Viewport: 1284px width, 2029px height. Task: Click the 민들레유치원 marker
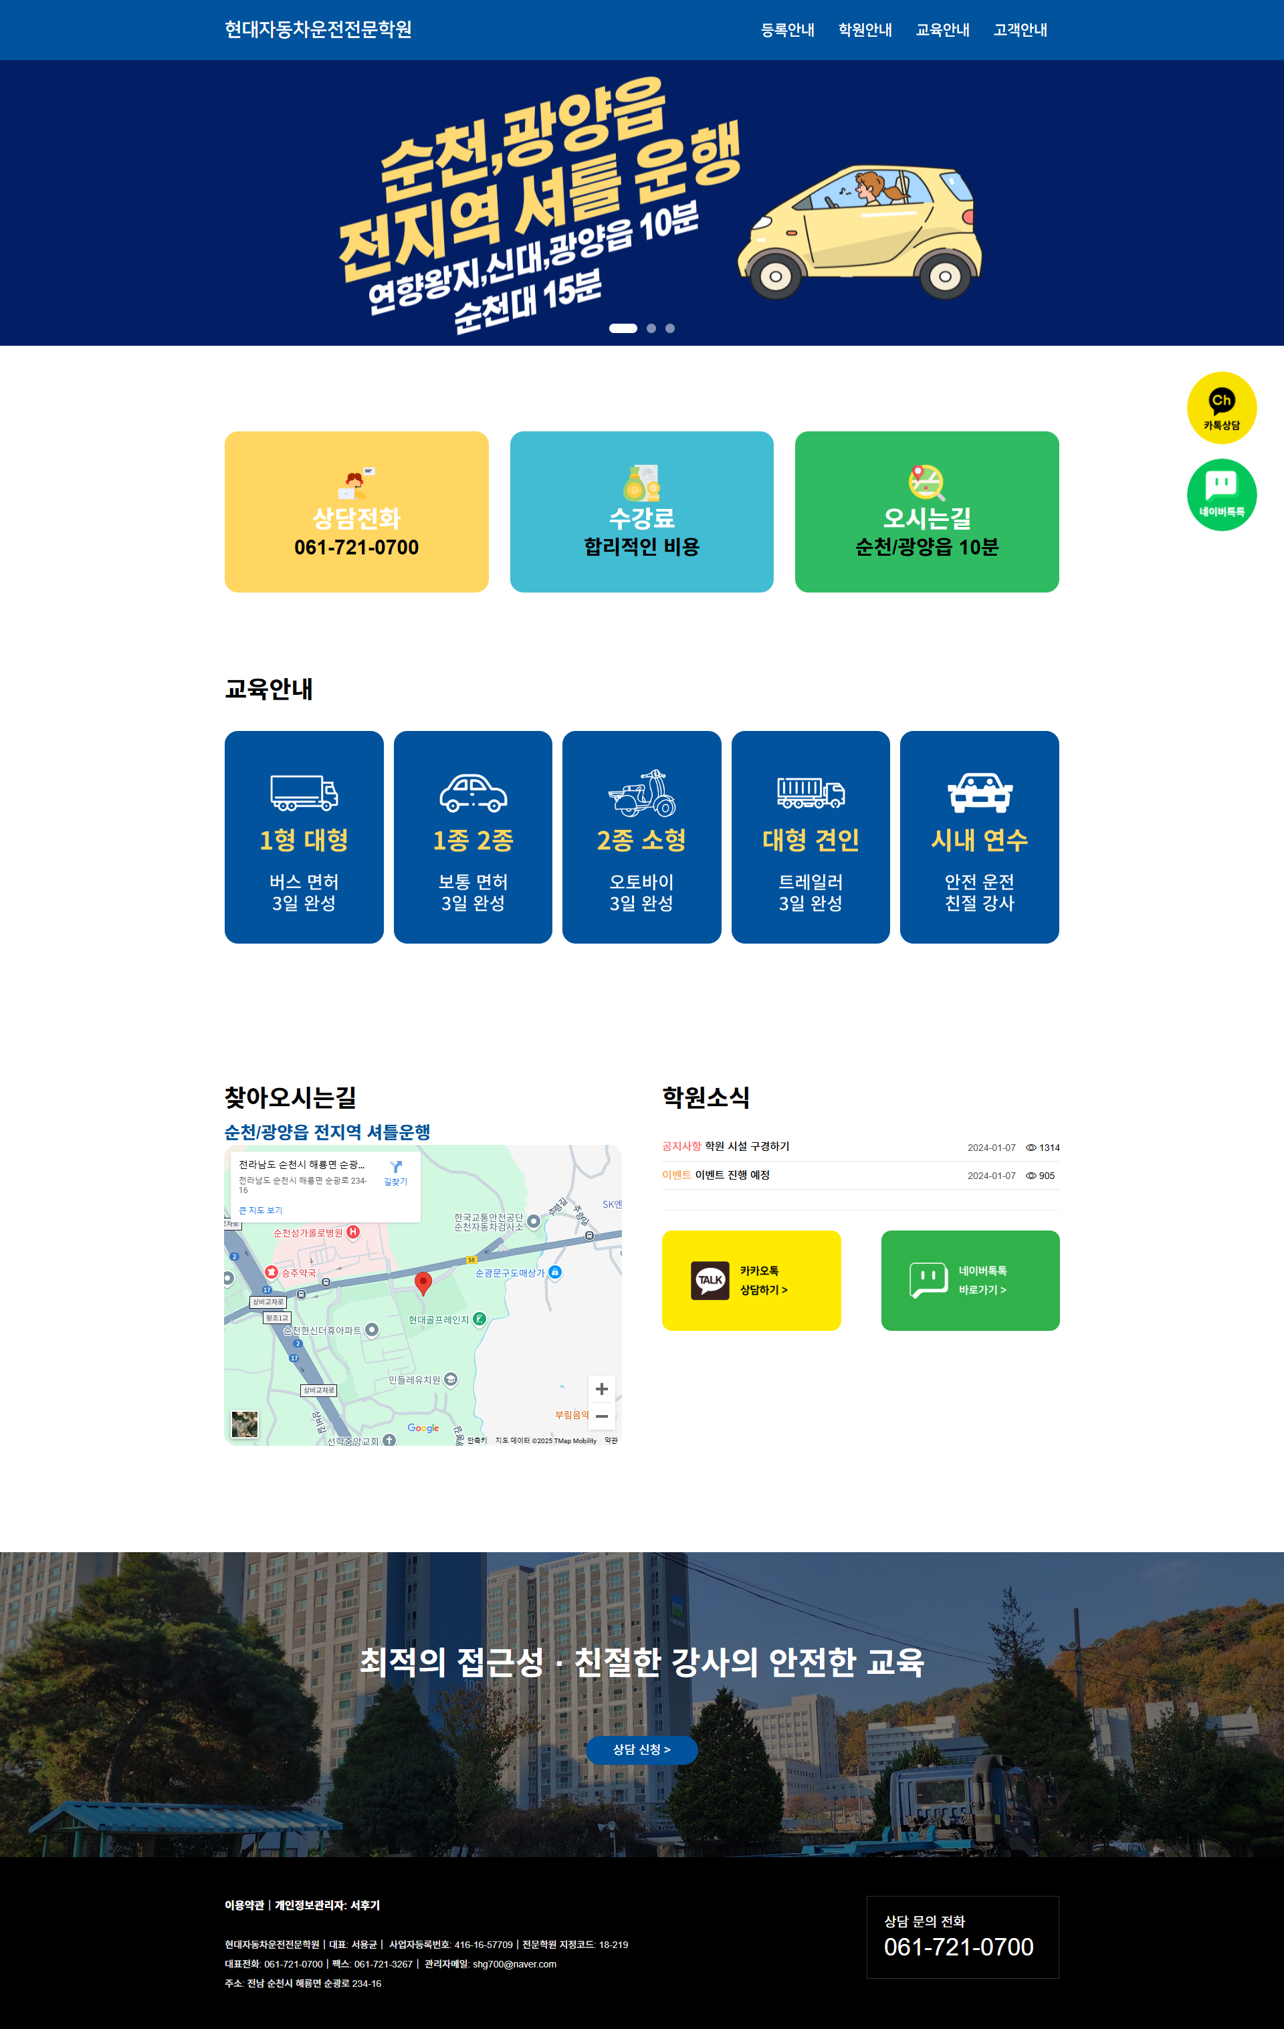[451, 1380]
